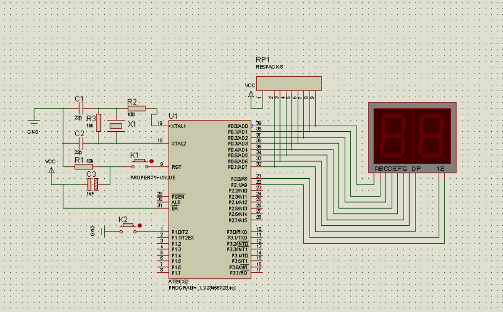Toggle the red actuator dot on K1
Viewport: 503px width, 312px height.
[151, 161]
